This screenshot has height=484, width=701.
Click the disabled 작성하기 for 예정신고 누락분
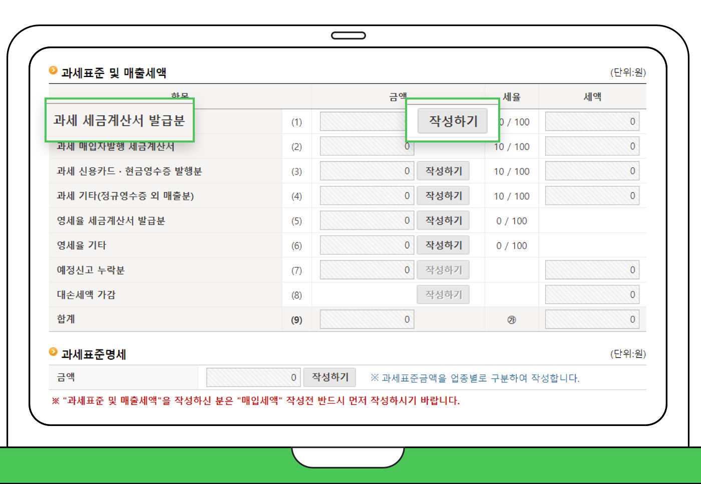click(443, 269)
